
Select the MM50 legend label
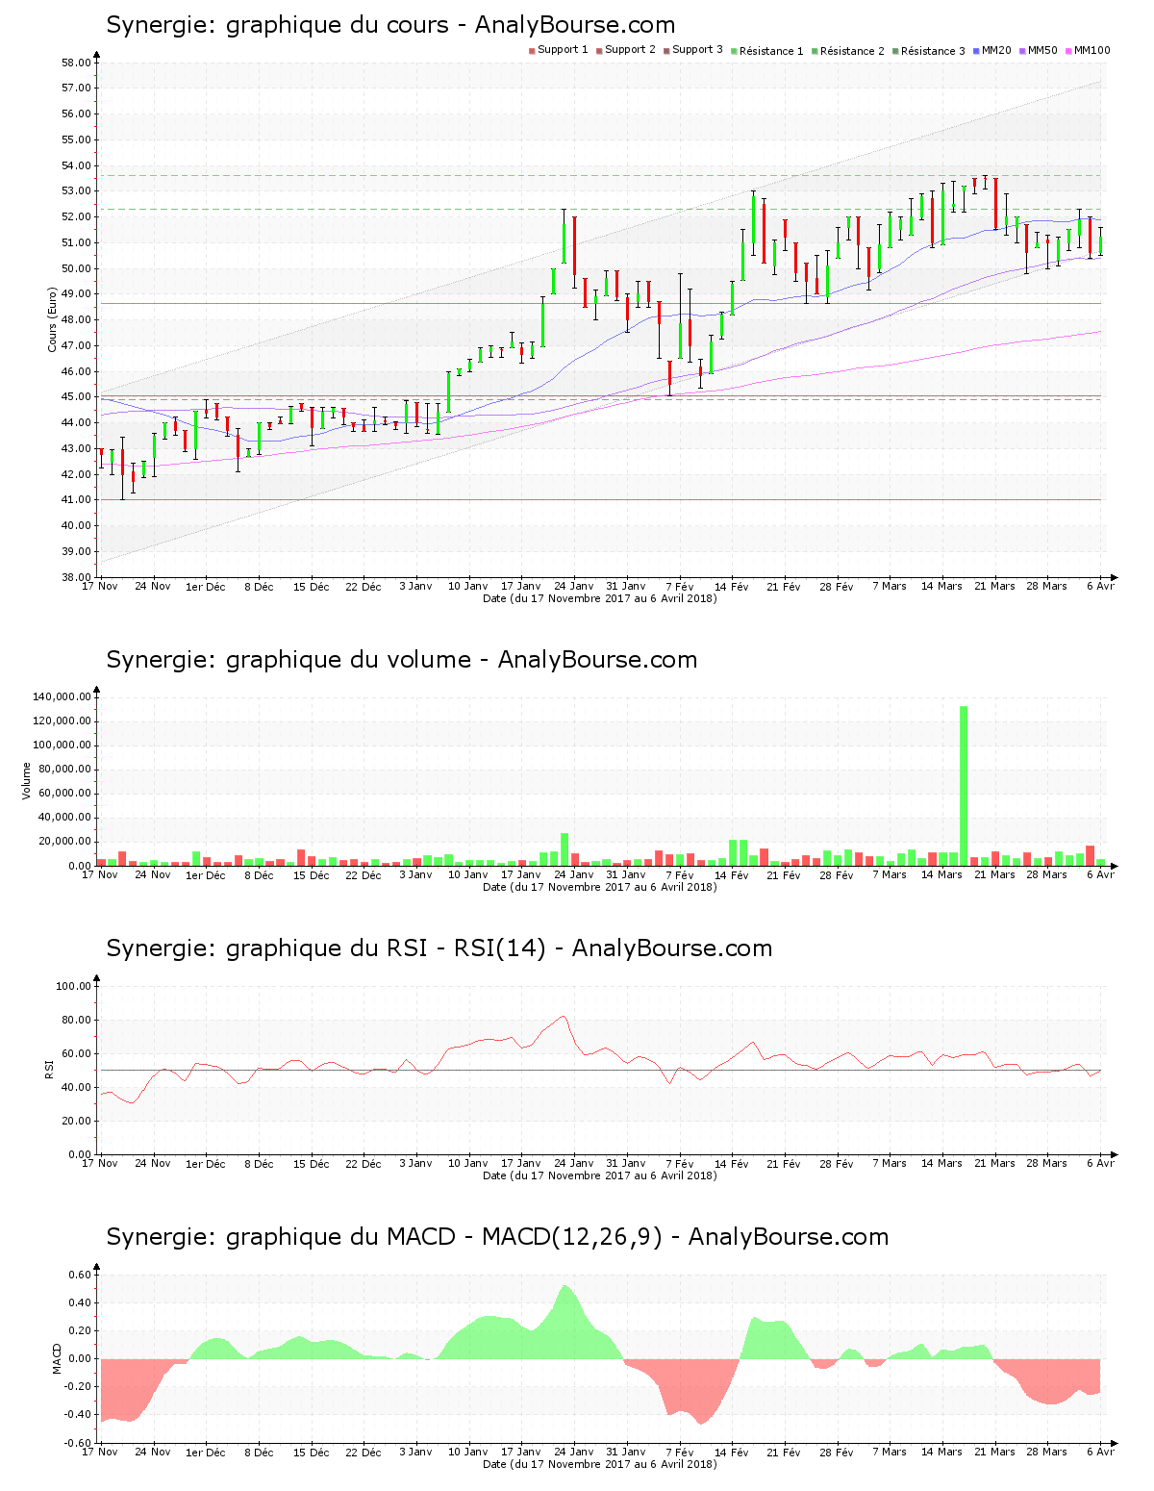(x=1042, y=50)
